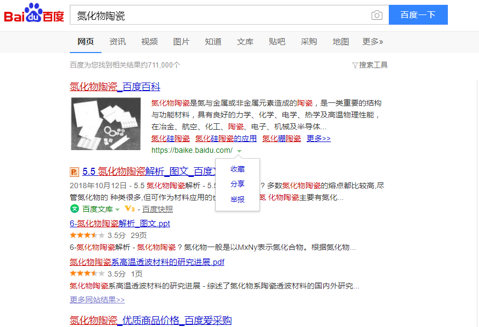Image resolution: width=479 pixels, height=327 pixels.
Task: Open the 氮化硅陶瓷 sublink
Action: click(170, 138)
